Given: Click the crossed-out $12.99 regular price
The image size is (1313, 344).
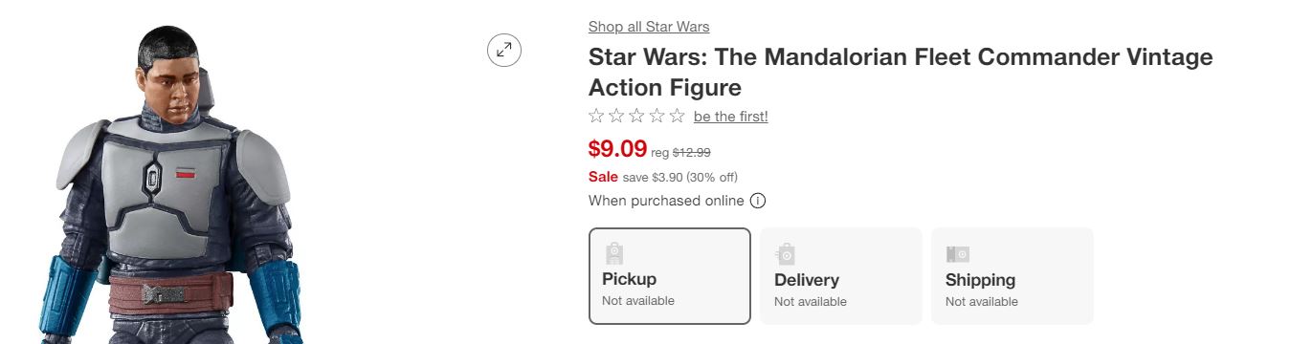Looking at the screenshot, I should [691, 152].
